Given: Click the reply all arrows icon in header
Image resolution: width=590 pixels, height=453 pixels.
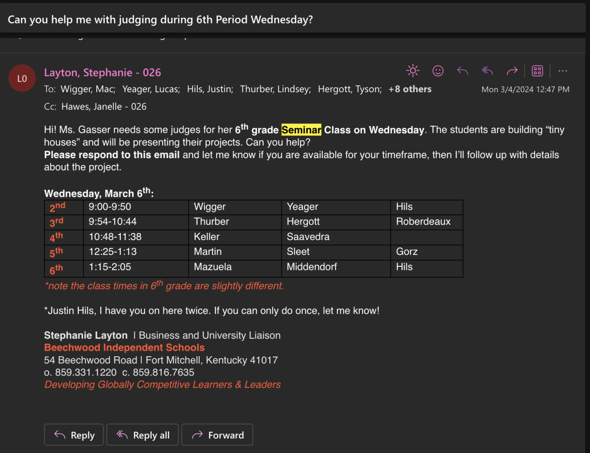Looking at the screenshot, I should pos(487,71).
